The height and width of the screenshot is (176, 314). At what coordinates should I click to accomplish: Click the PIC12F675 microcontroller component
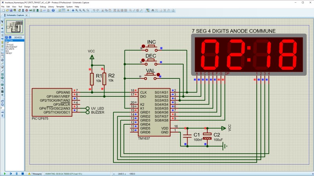click(52, 102)
